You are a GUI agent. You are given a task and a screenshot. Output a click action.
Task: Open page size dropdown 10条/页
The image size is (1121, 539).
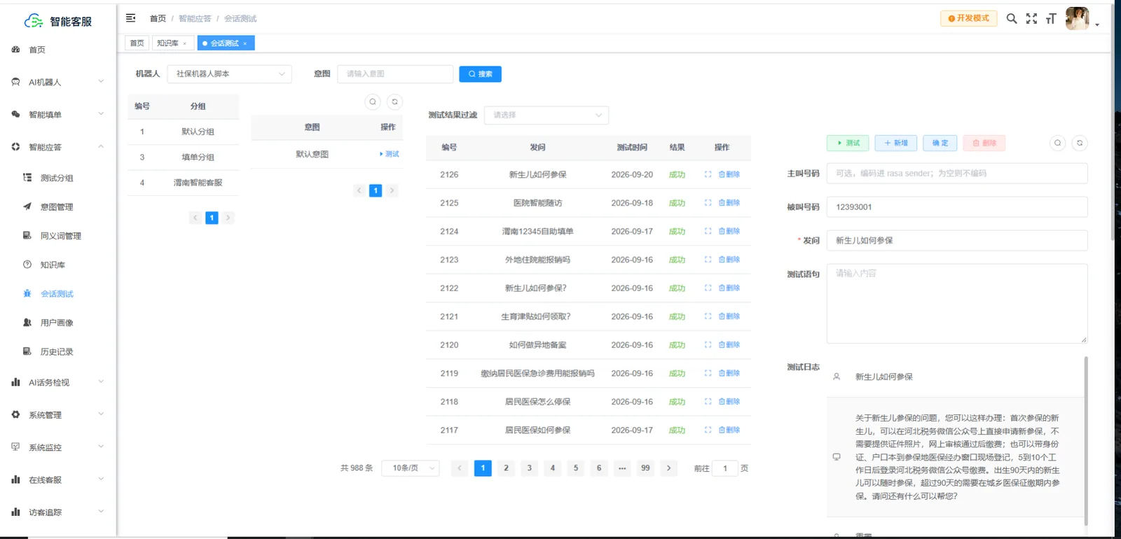[x=411, y=468]
